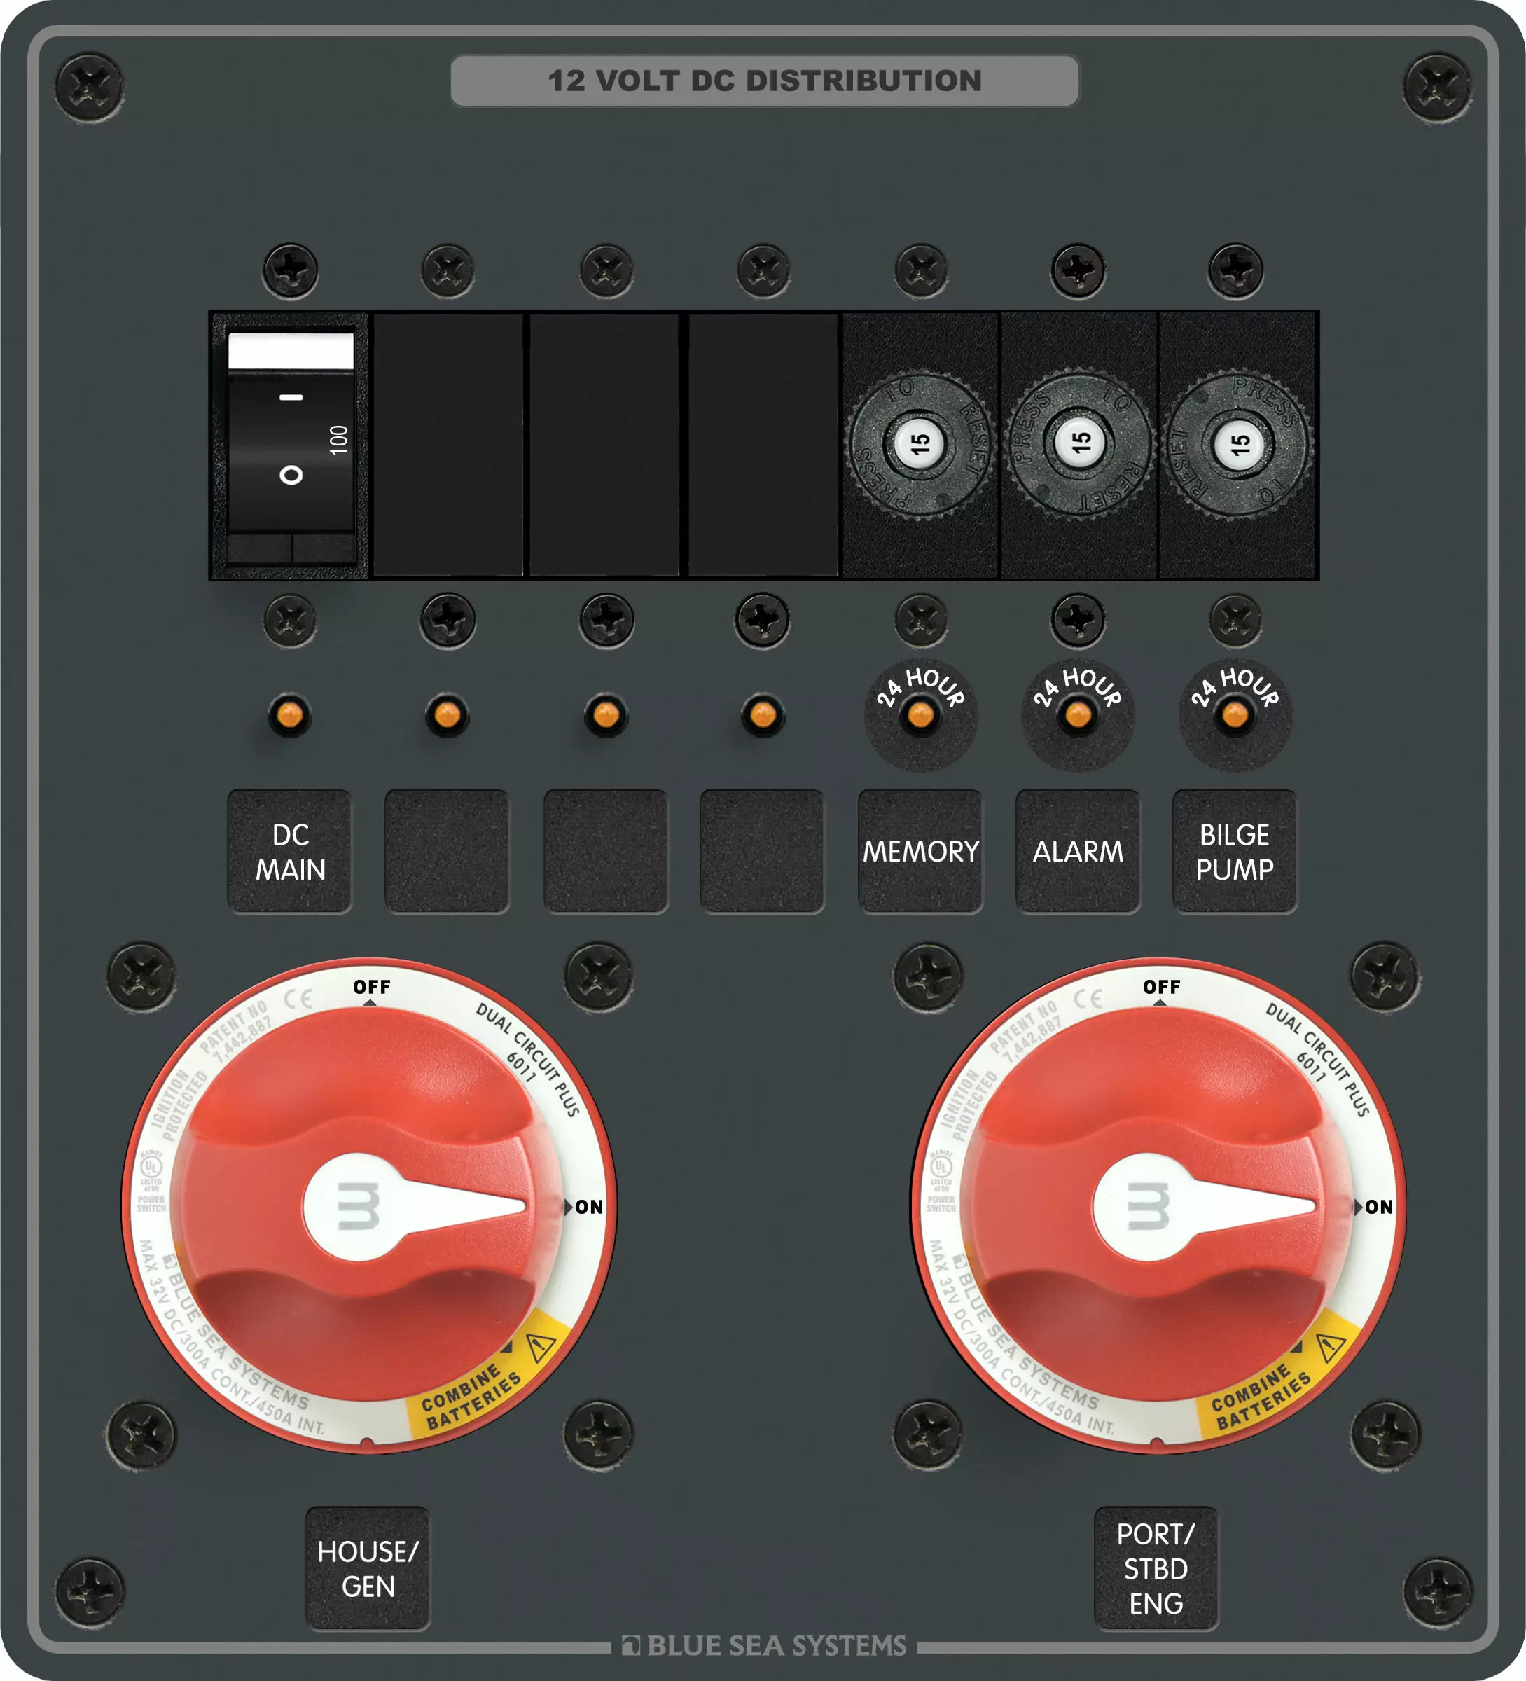Click the Bilge Pump 24 Hour indicator light

point(1235,714)
